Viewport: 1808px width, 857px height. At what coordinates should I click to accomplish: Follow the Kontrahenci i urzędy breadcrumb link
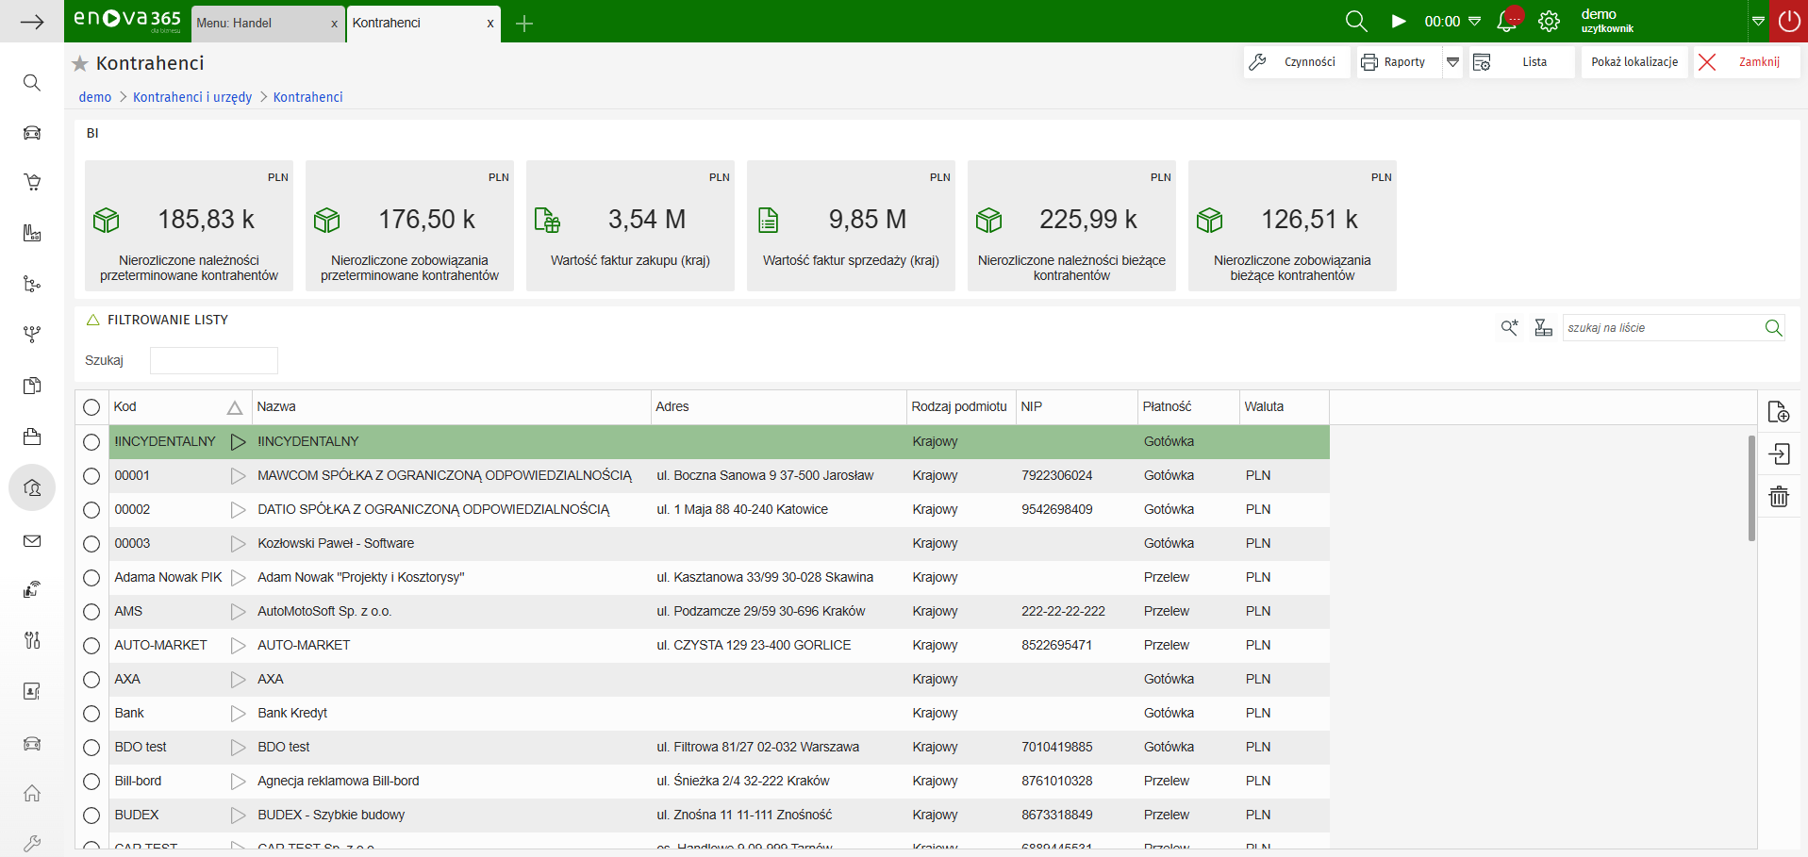(192, 97)
